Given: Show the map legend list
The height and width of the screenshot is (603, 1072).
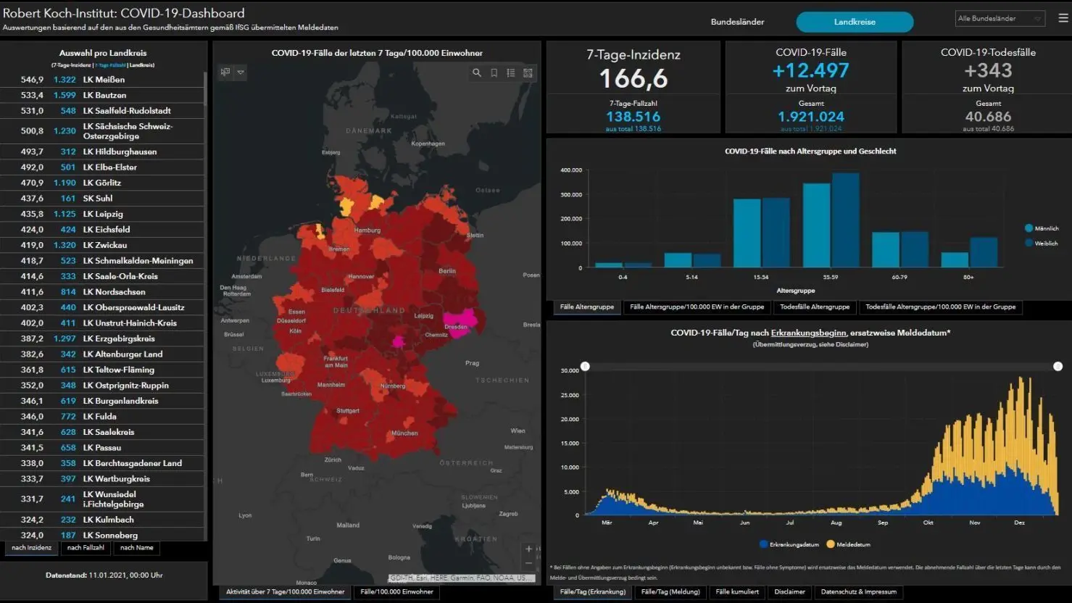Looking at the screenshot, I should tap(511, 72).
